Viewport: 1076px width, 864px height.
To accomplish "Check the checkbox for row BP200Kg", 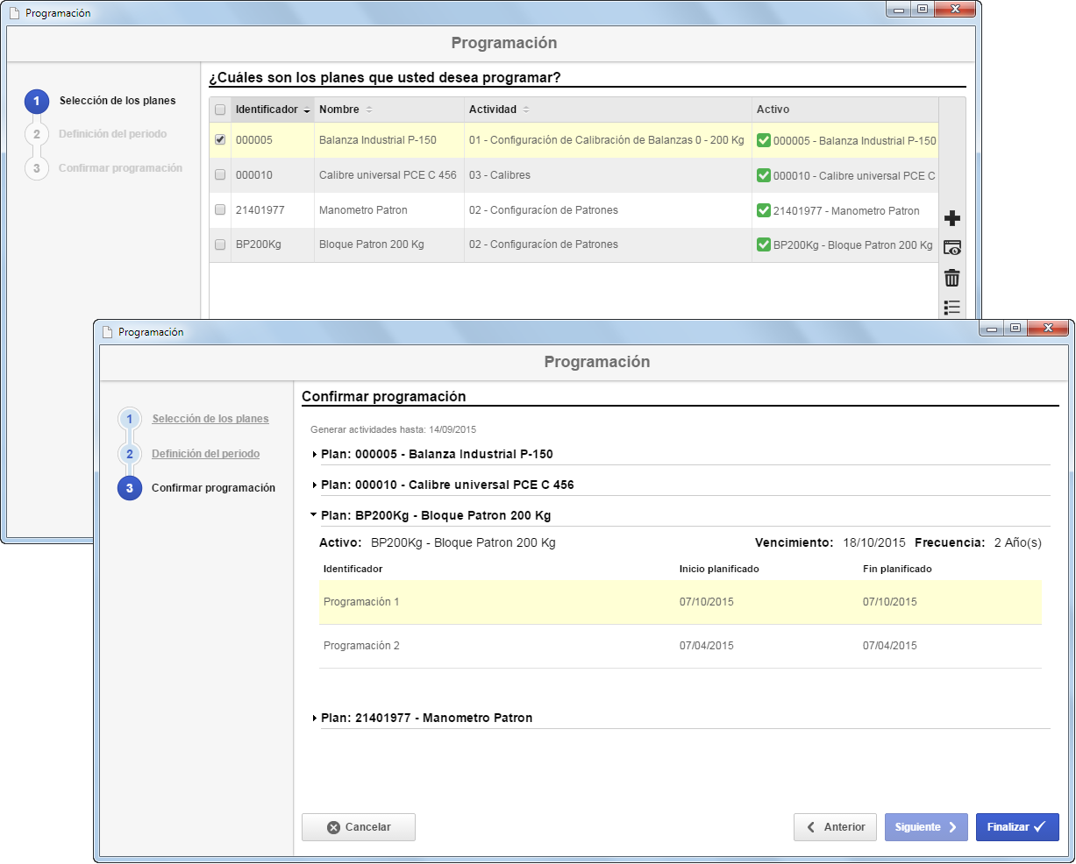I will pos(220,244).
